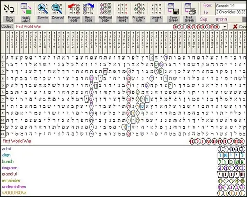This screenshot has width=247, height=197.
Task: Select the WOODROW code entry
Action: pyautogui.click(x=14, y=193)
